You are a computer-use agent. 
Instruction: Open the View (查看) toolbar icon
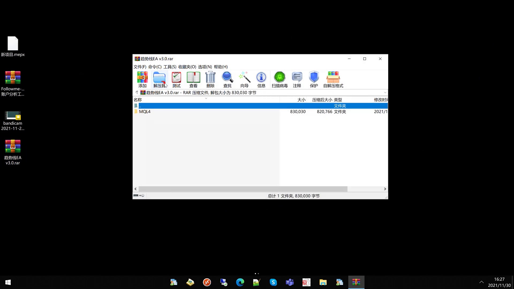[193, 79]
